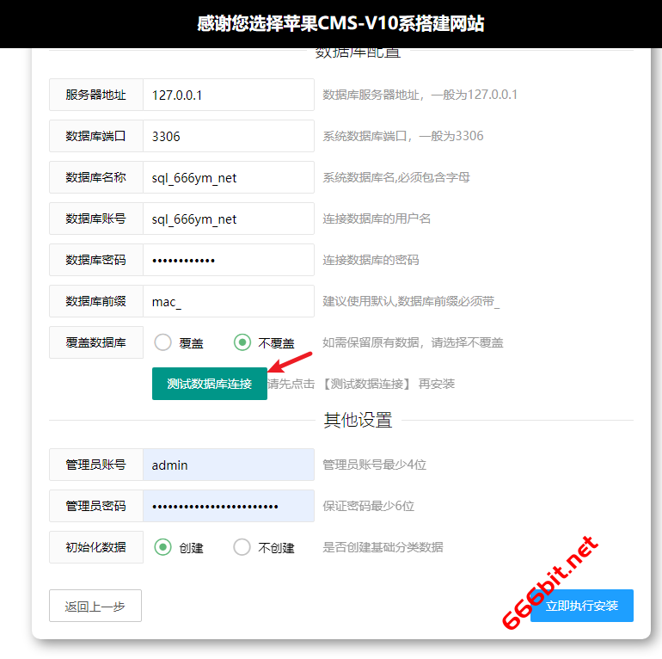This screenshot has width=662, height=659.
Task: Click hint text 系统数据库名,必须包含字母
Action: coord(396,177)
